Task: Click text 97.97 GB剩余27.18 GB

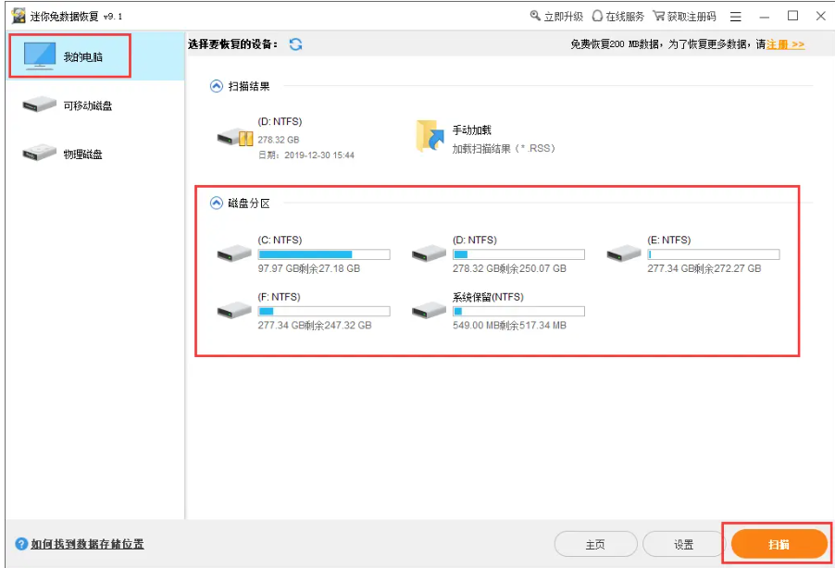Action: pos(309,268)
